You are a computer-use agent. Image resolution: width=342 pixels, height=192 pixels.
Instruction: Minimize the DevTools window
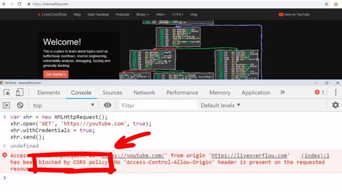tap(315, 83)
